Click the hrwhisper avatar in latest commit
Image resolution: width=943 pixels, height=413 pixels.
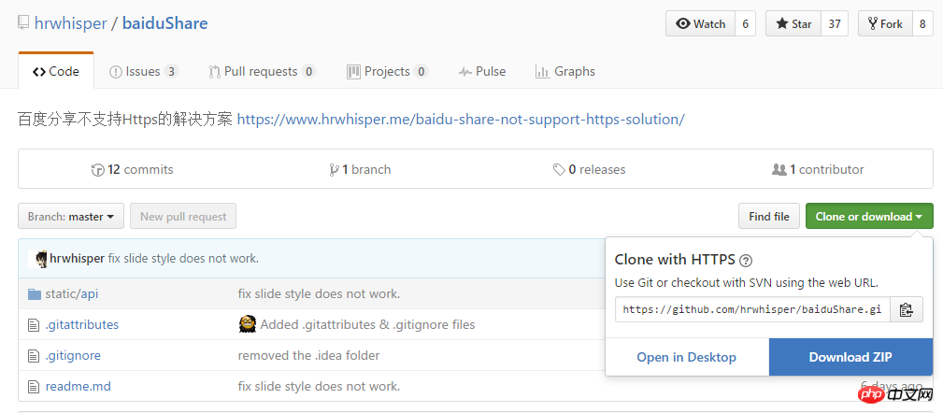(x=41, y=259)
